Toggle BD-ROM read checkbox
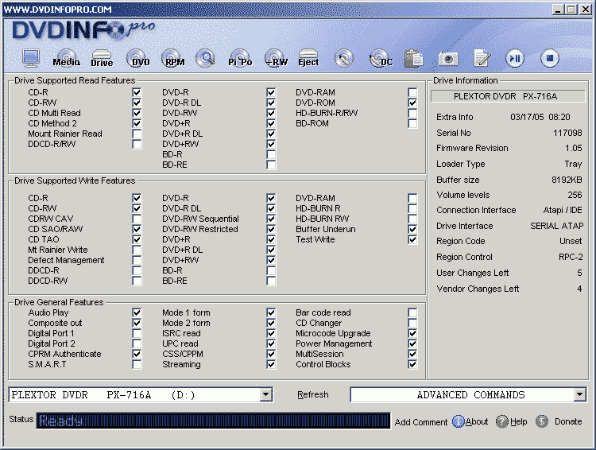This screenshot has width=596, height=450. coord(412,123)
